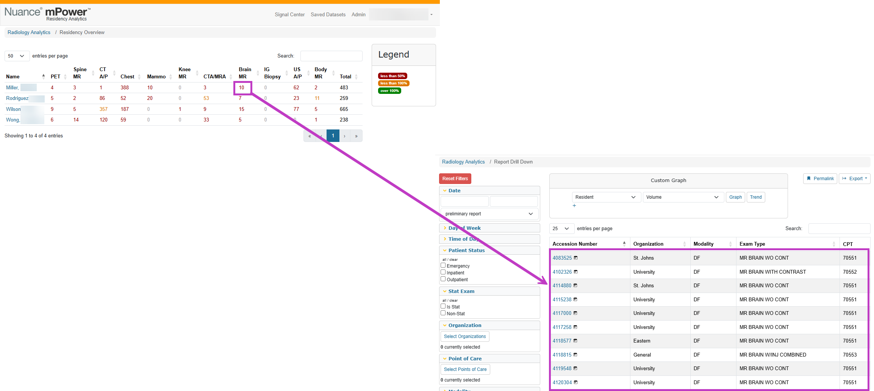874x391 pixels.
Task: Open accession number 4083525 link
Action: click(562, 258)
